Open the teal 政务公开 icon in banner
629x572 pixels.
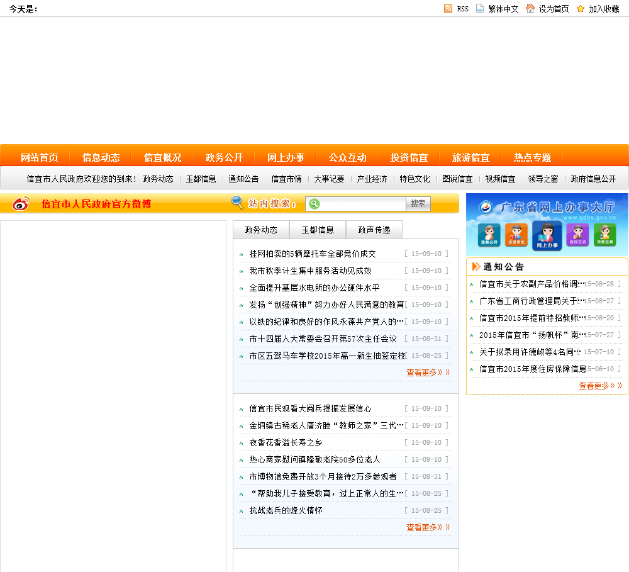(x=489, y=235)
